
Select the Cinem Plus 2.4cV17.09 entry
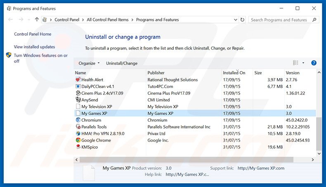click(x=102, y=93)
